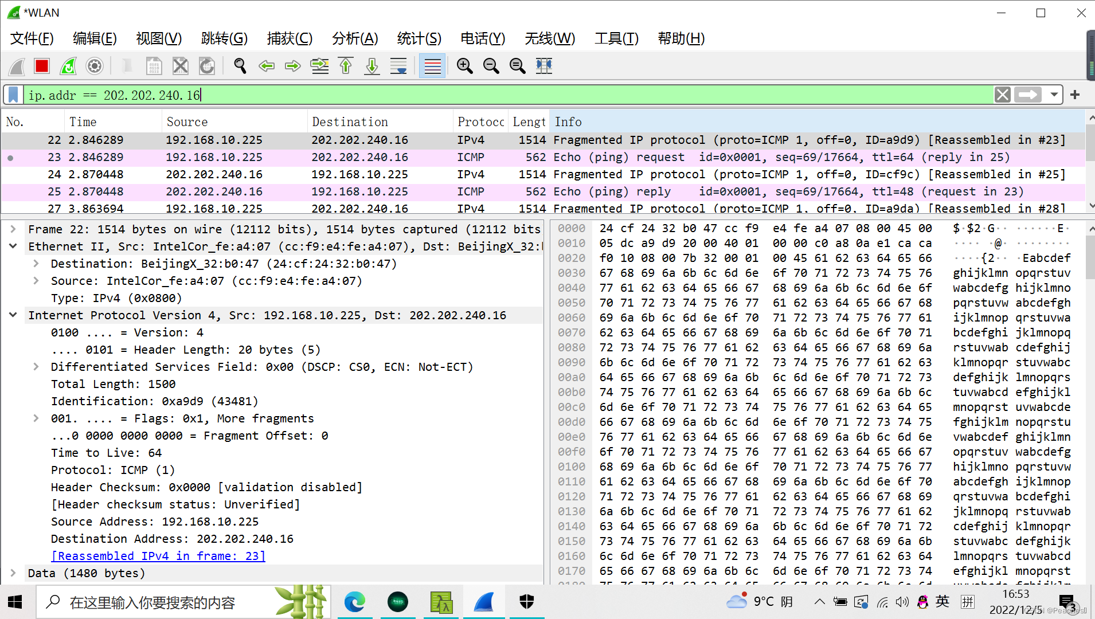Collapse the Ethernet II section

pos(13,246)
